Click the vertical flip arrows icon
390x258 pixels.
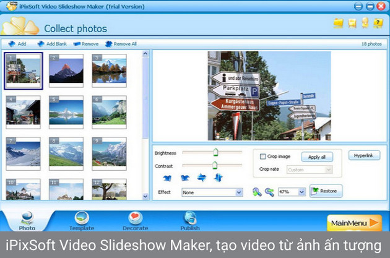[x=218, y=178]
